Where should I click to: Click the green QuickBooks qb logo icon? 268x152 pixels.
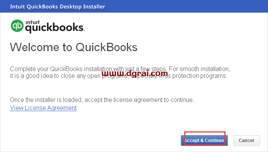17,26
